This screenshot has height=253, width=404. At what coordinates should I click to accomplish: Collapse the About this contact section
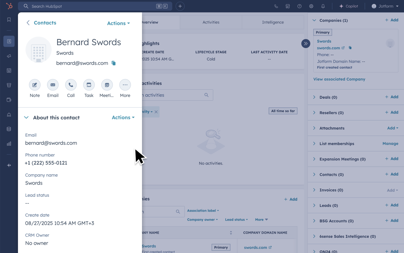27,118
